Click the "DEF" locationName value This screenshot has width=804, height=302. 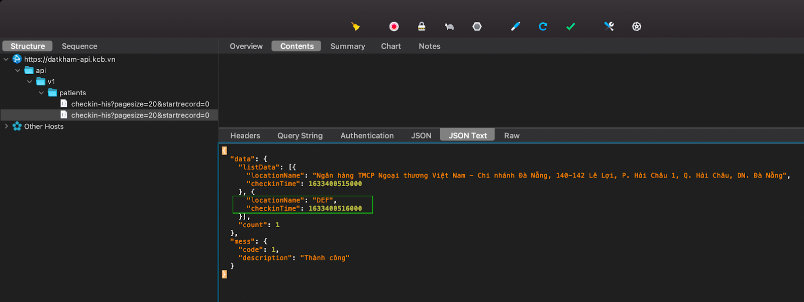(323, 200)
